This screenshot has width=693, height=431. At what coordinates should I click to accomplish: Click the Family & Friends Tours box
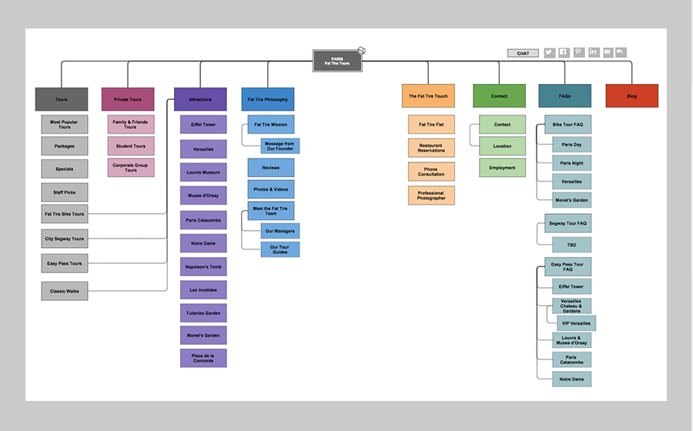coord(131,125)
